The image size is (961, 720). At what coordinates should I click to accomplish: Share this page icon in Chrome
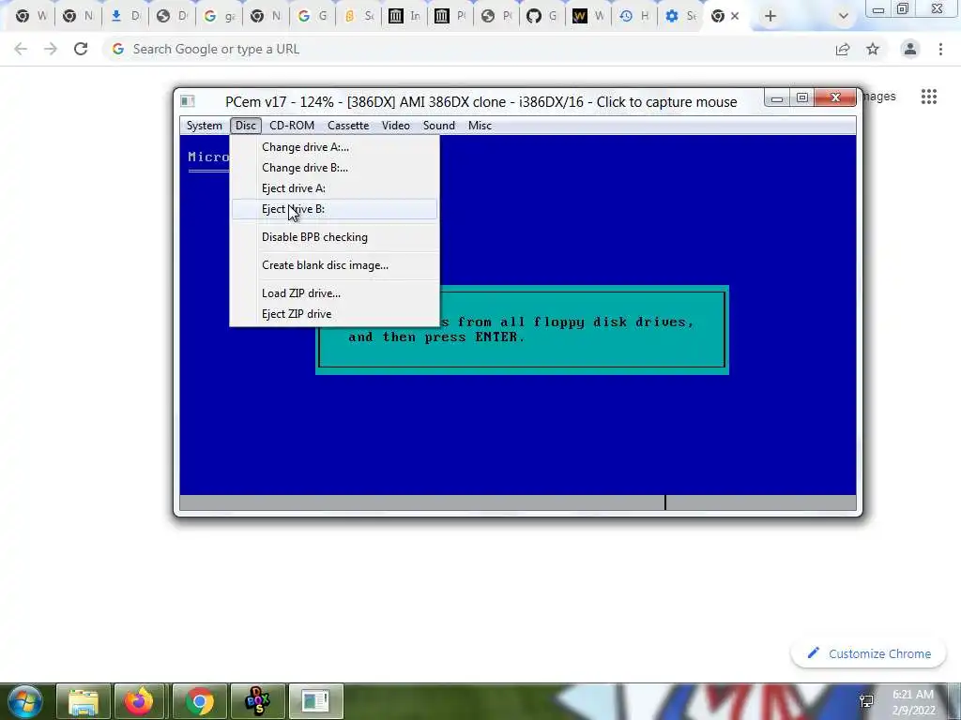843,49
